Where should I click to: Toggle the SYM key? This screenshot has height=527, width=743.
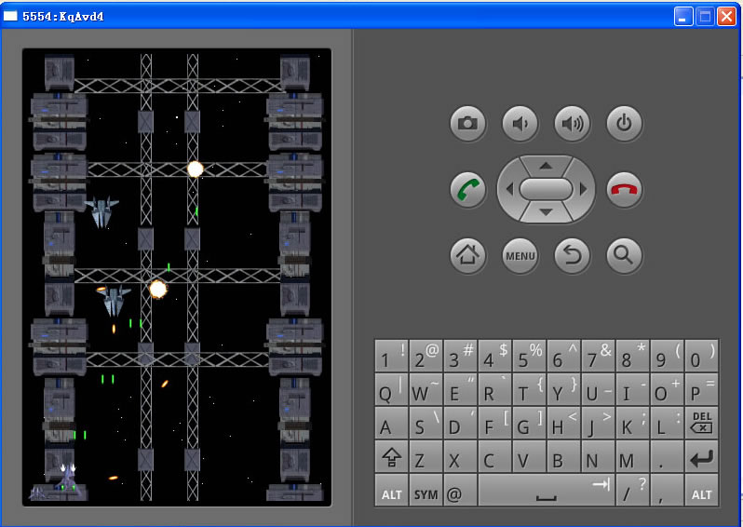(426, 493)
